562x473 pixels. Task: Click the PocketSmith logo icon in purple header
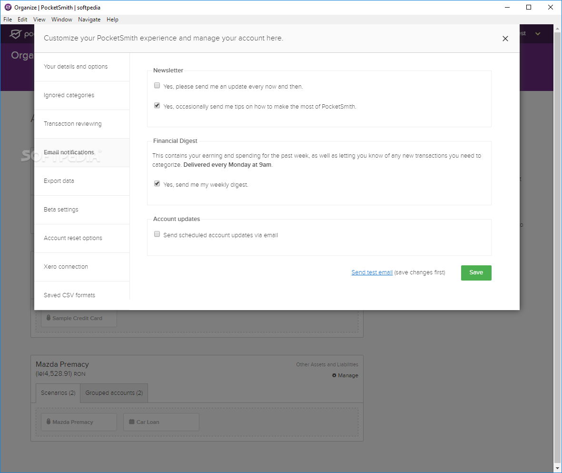pyautogui.click(x=15, y=34)
